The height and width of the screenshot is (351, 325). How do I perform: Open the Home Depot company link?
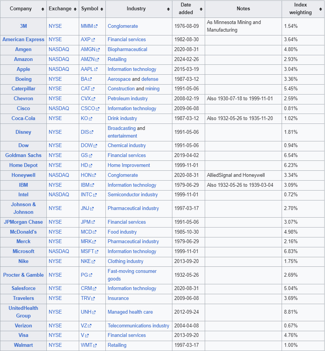[x=24, y=165]
